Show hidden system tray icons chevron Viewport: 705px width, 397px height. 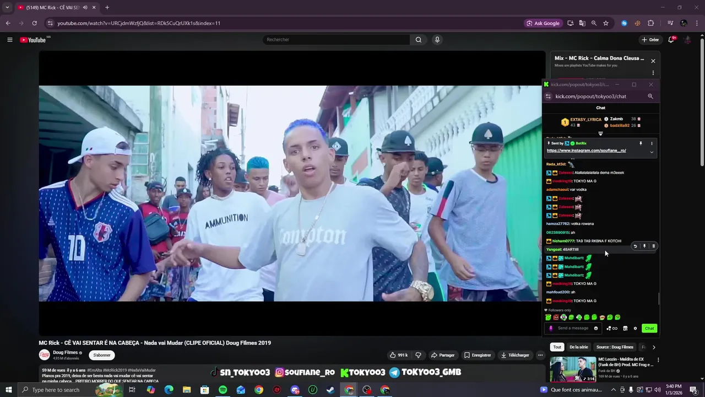(x=614, y=390)
